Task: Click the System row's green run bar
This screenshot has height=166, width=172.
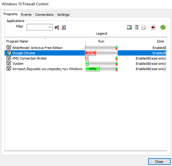Action: tap(87, 64)
